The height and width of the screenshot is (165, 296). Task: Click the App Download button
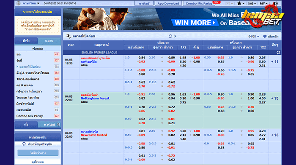pos(168,3)
